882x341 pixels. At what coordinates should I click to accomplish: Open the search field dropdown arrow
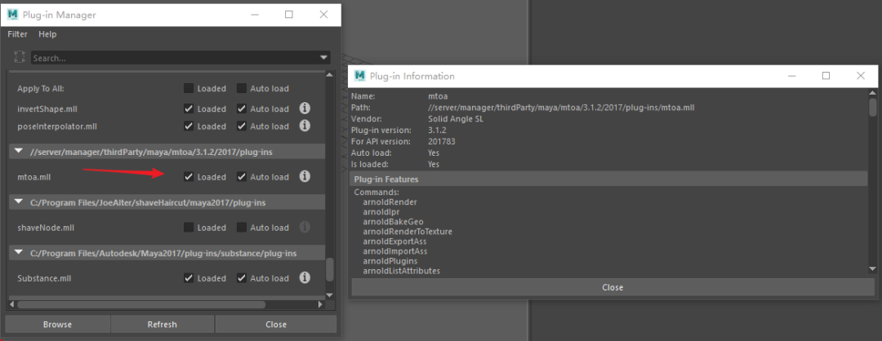pos(323,58)
